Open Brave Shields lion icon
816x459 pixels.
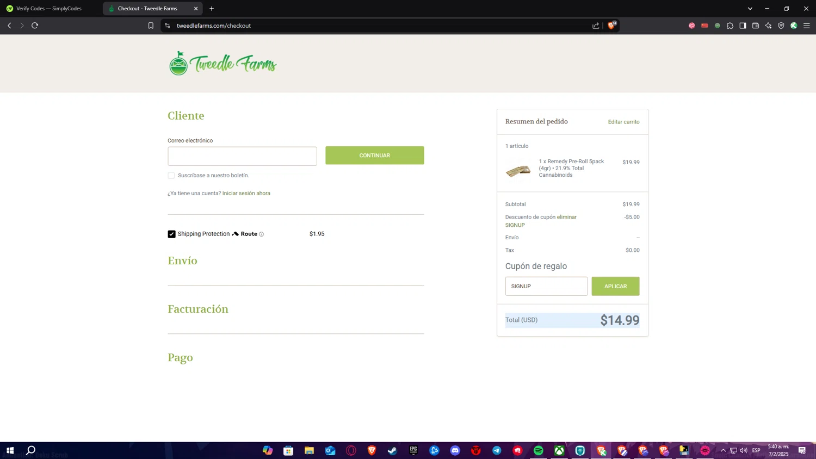[x=611, y=26]
